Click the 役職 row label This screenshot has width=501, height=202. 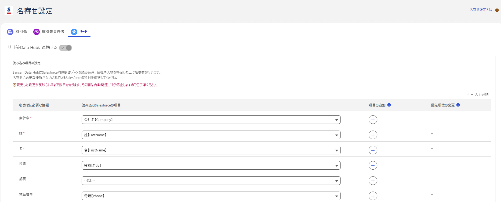(x=23, y=164)
